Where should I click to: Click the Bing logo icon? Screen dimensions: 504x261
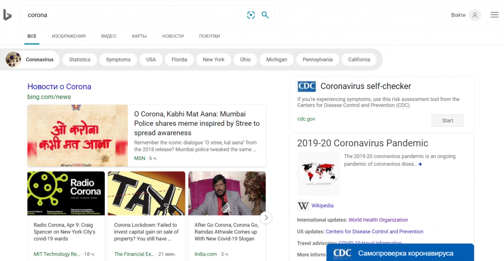7,15
